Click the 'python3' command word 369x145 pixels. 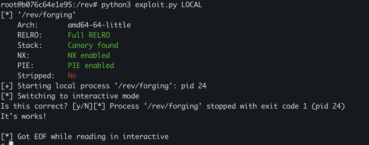[x=116, y=5]
